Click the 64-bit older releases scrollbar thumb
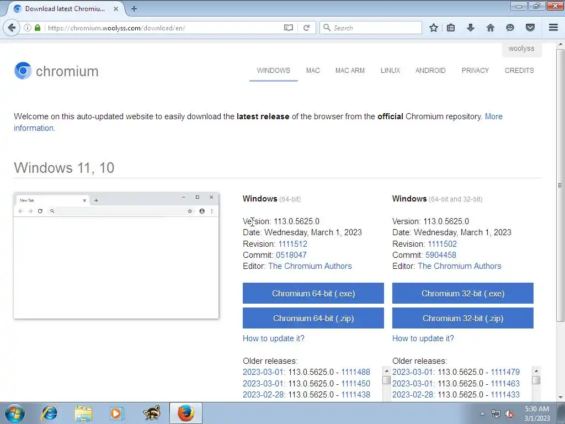The height and width of the screenshot is (424, 565). point(387,380)
